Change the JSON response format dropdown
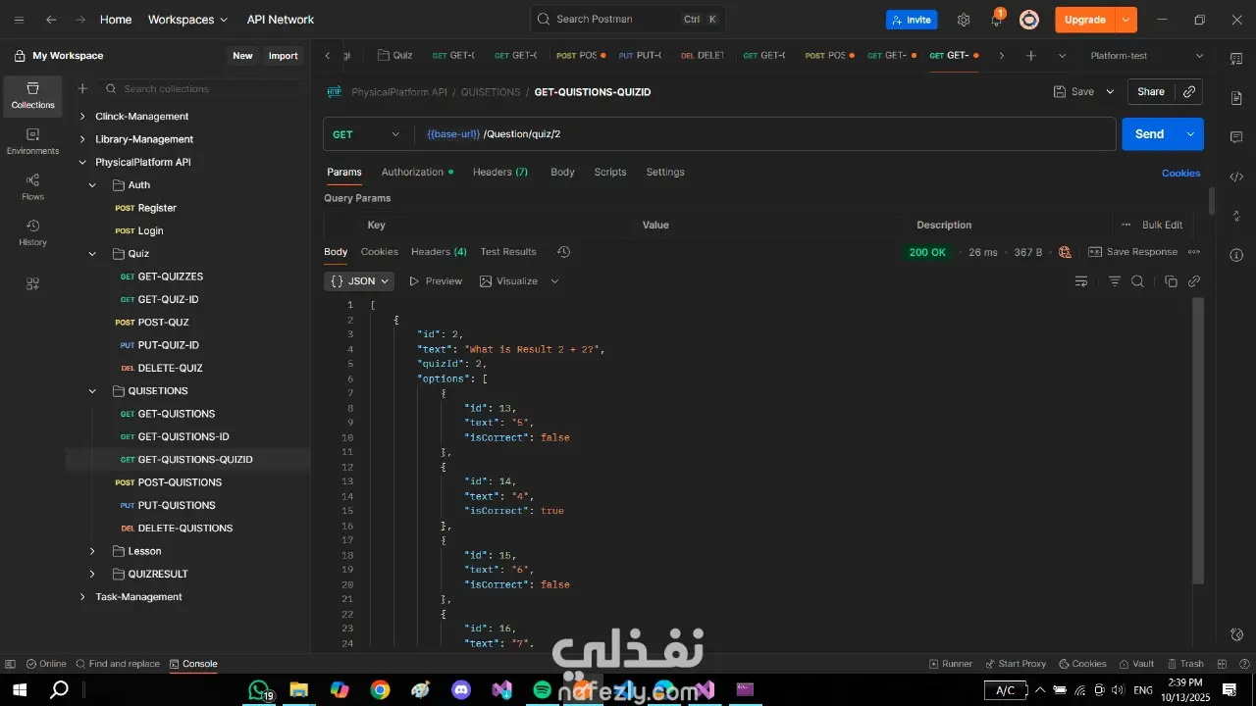This screenshot has width=1256, height=706. pos(359,281)
